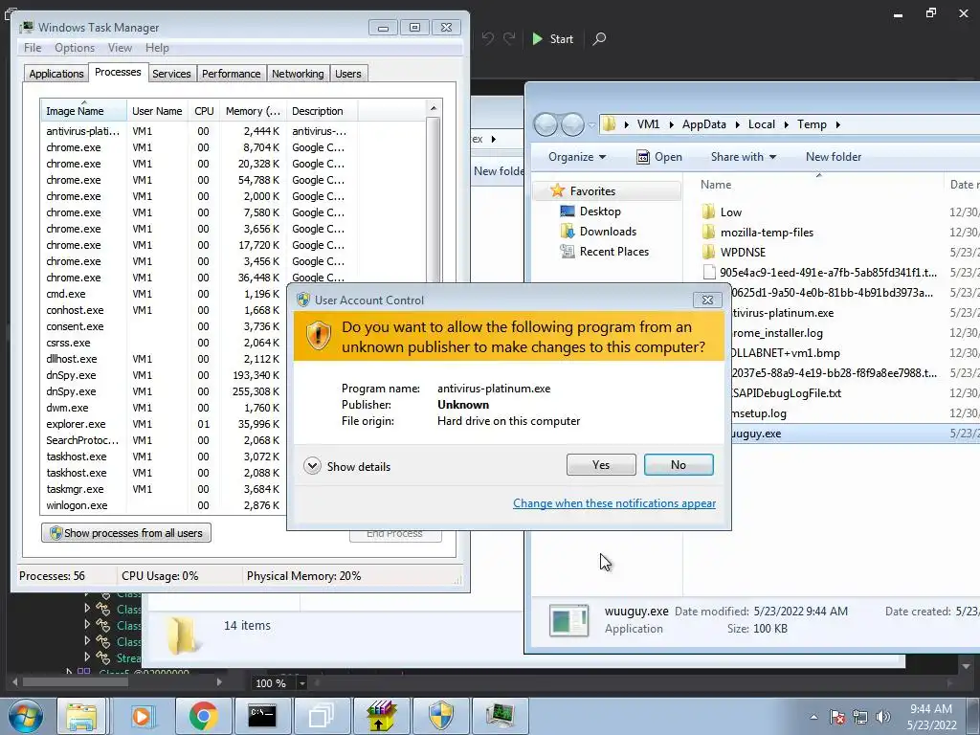Select Recent Places in Favorites
The image size is (980, 735).
(x=613, y=252)
